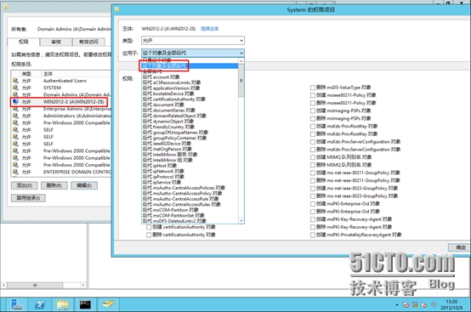The width and height of the screenshot is (471, 312).
Task: Collapse the 应用于 dropdown combo box
Action: pyautogui.click(x=193, y=54)
